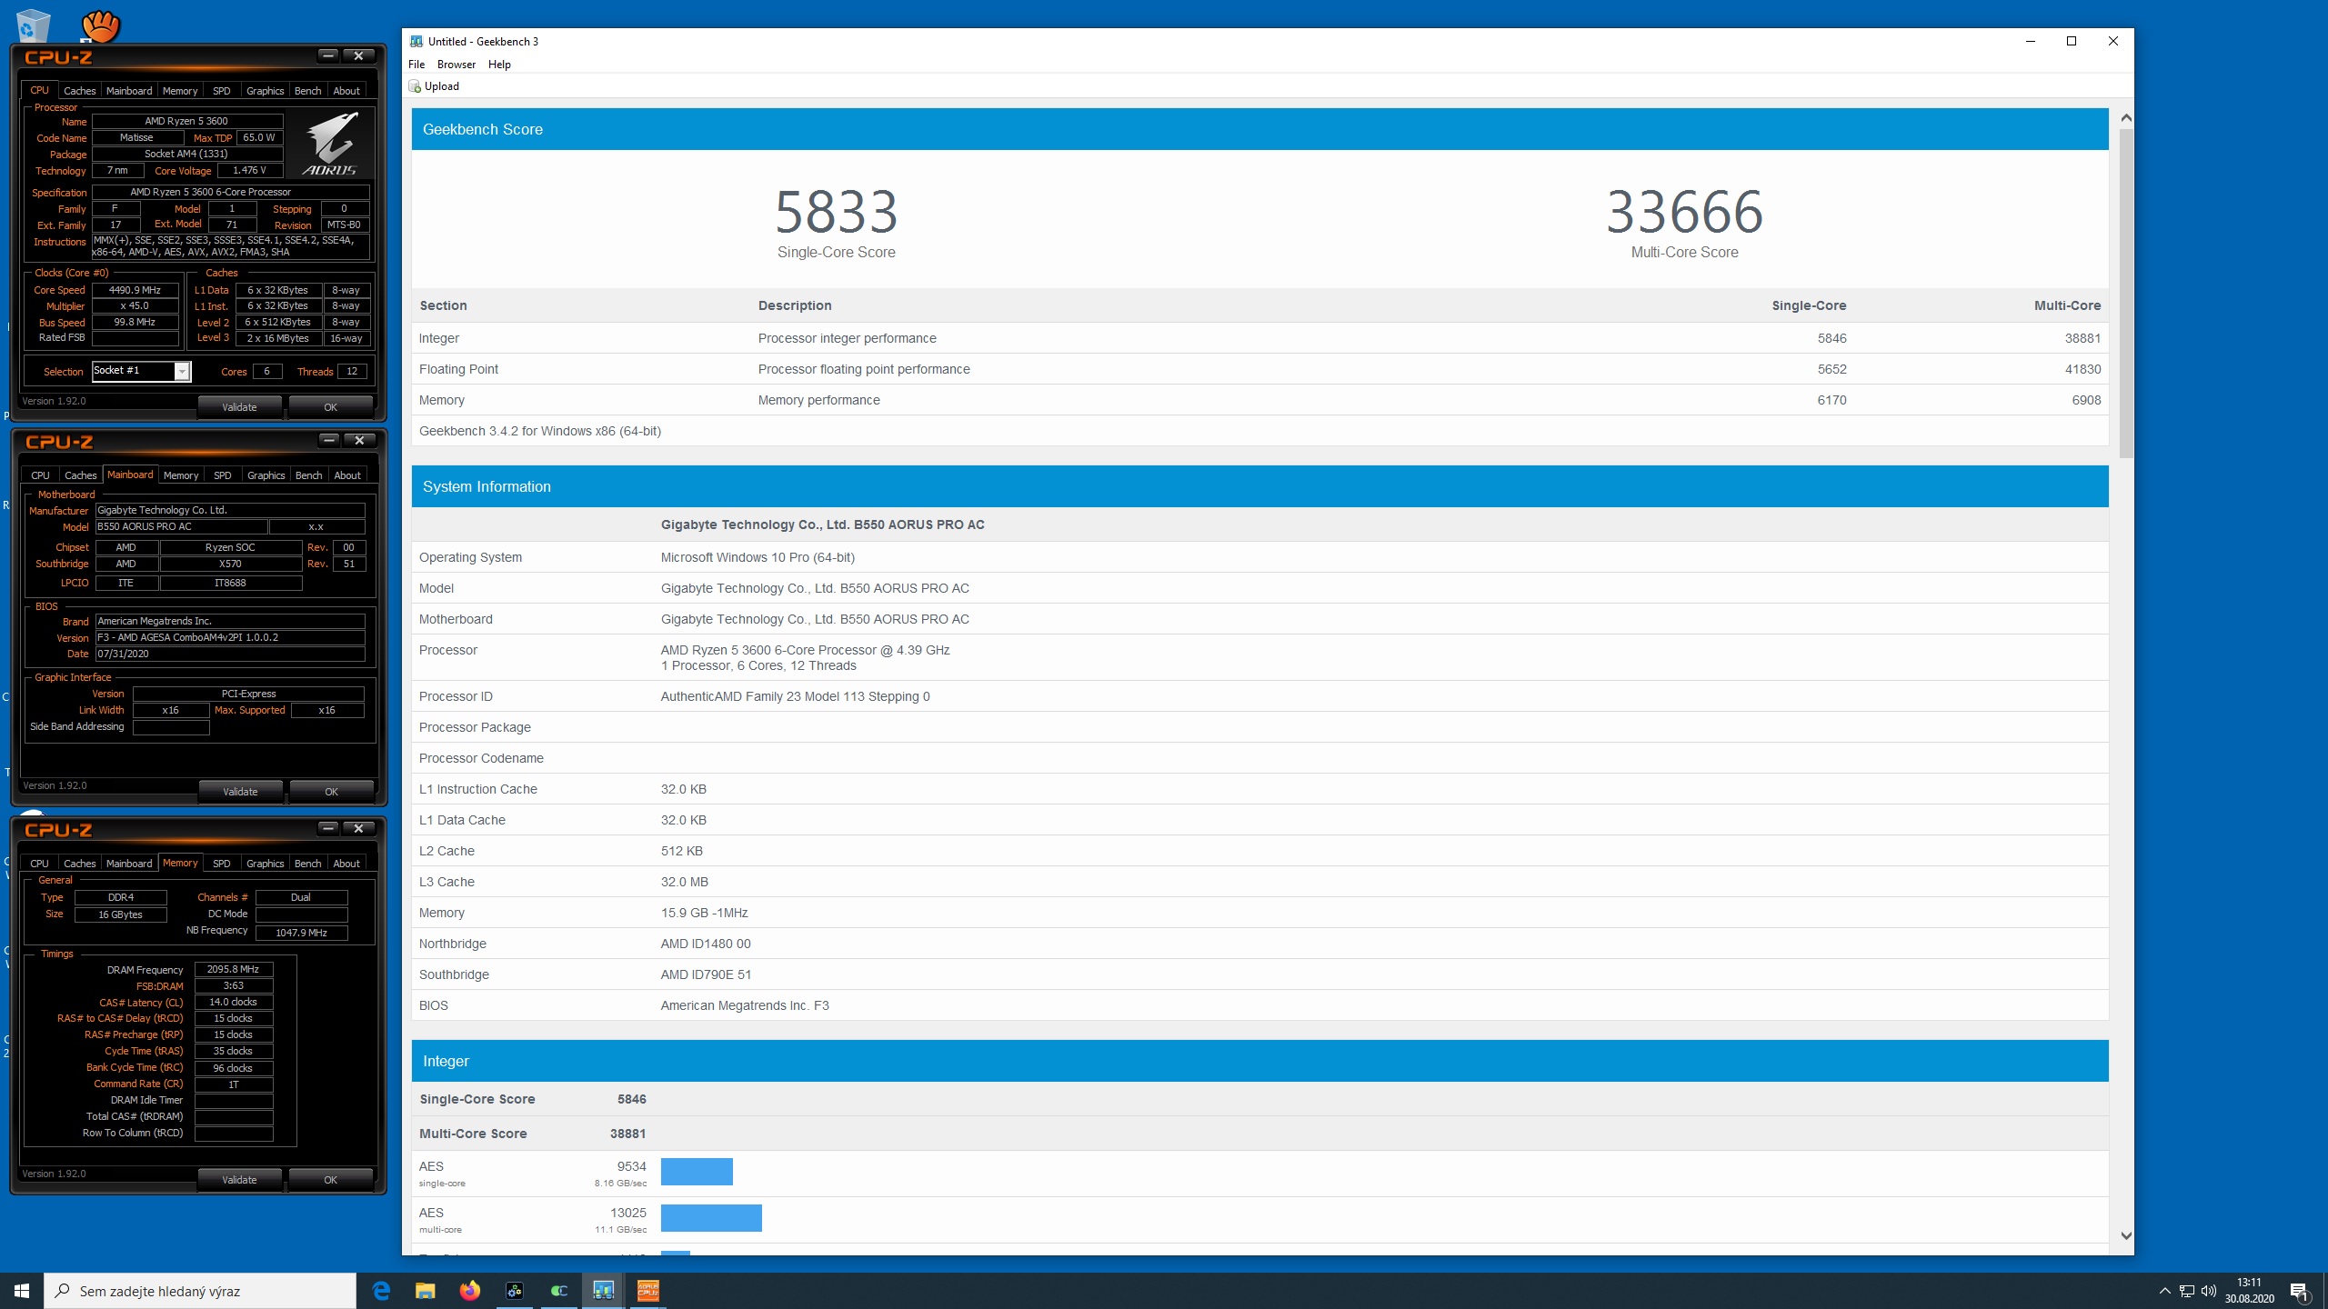Click the AMD Ryzen 5 3600 name field
The image size is (2328, 1309).
click(x=187, y=121)
